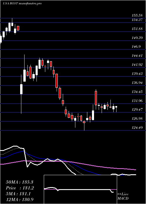Click the 126.98 price level label
Image resolution: width=146 pixels, height=204 pixels.
137,119
